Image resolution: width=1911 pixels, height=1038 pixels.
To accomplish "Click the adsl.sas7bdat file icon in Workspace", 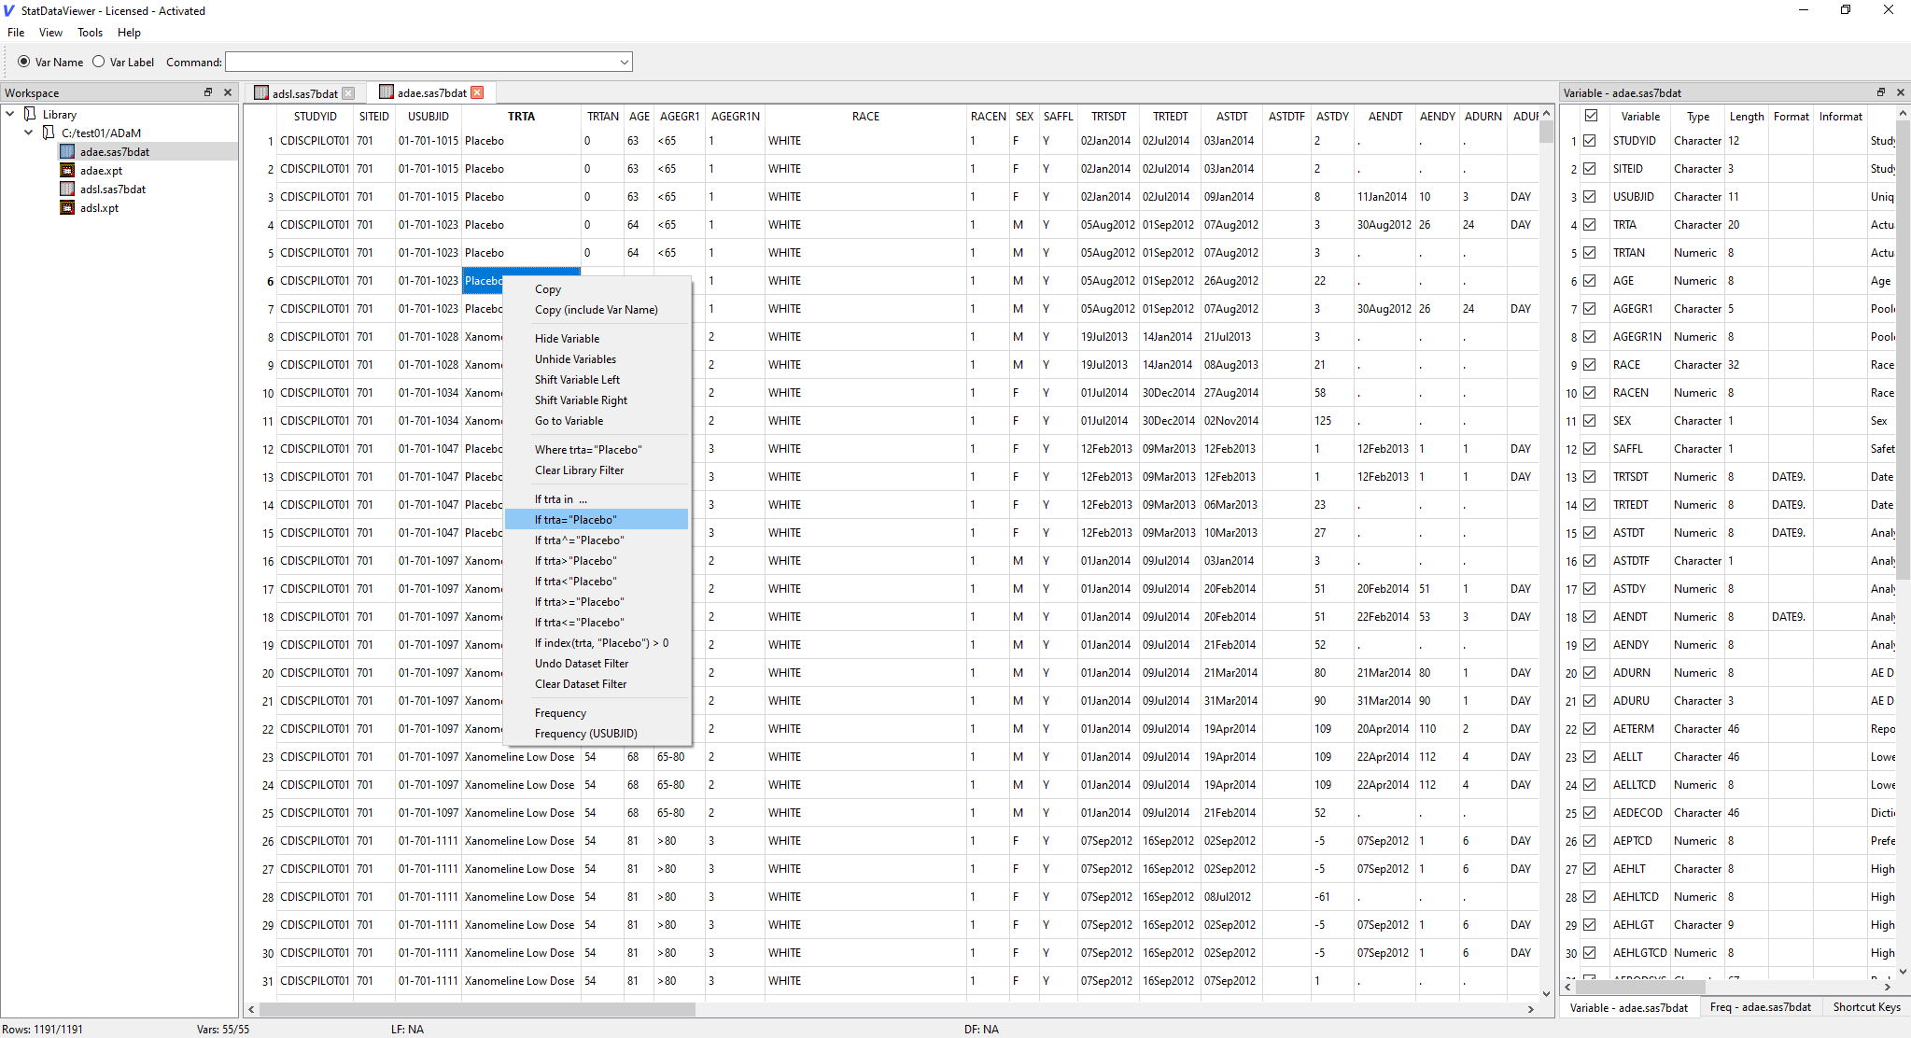I will [67, 189].
